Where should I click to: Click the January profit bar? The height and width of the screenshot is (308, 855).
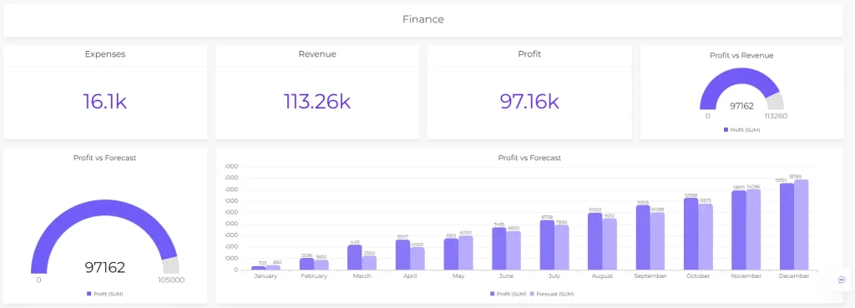(x=259, y=268)
